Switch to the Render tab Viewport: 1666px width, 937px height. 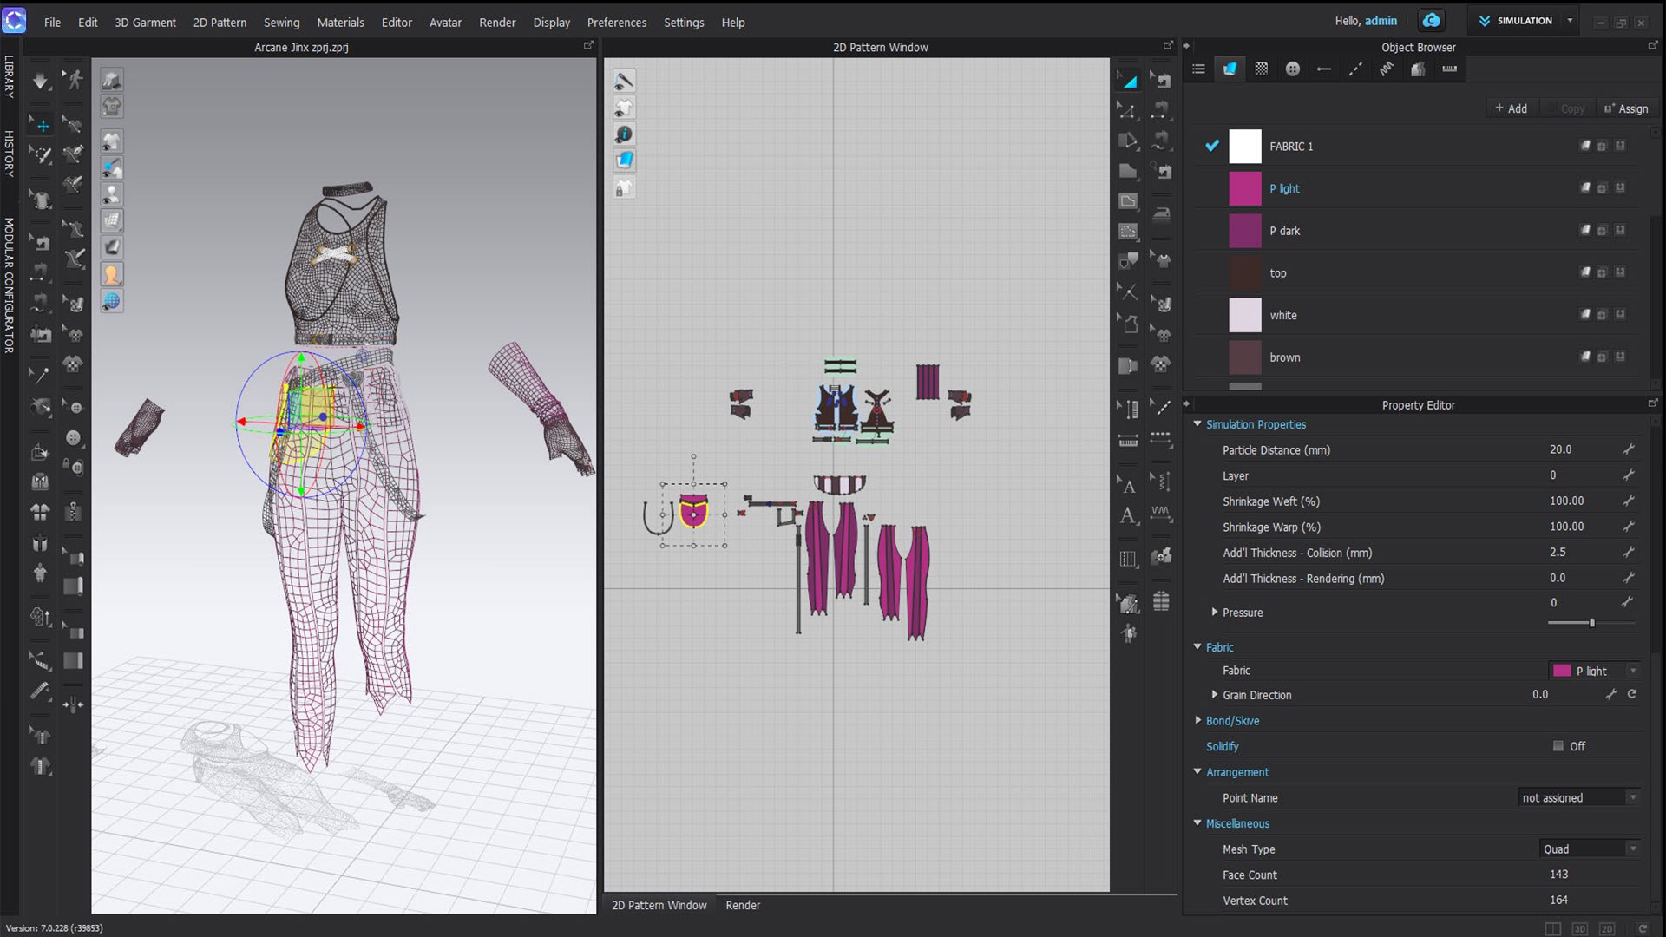(743, 905)
